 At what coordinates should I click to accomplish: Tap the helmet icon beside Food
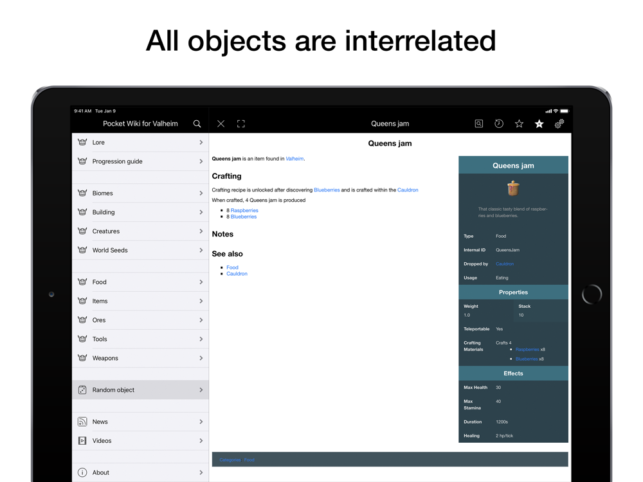coord(82,282)
